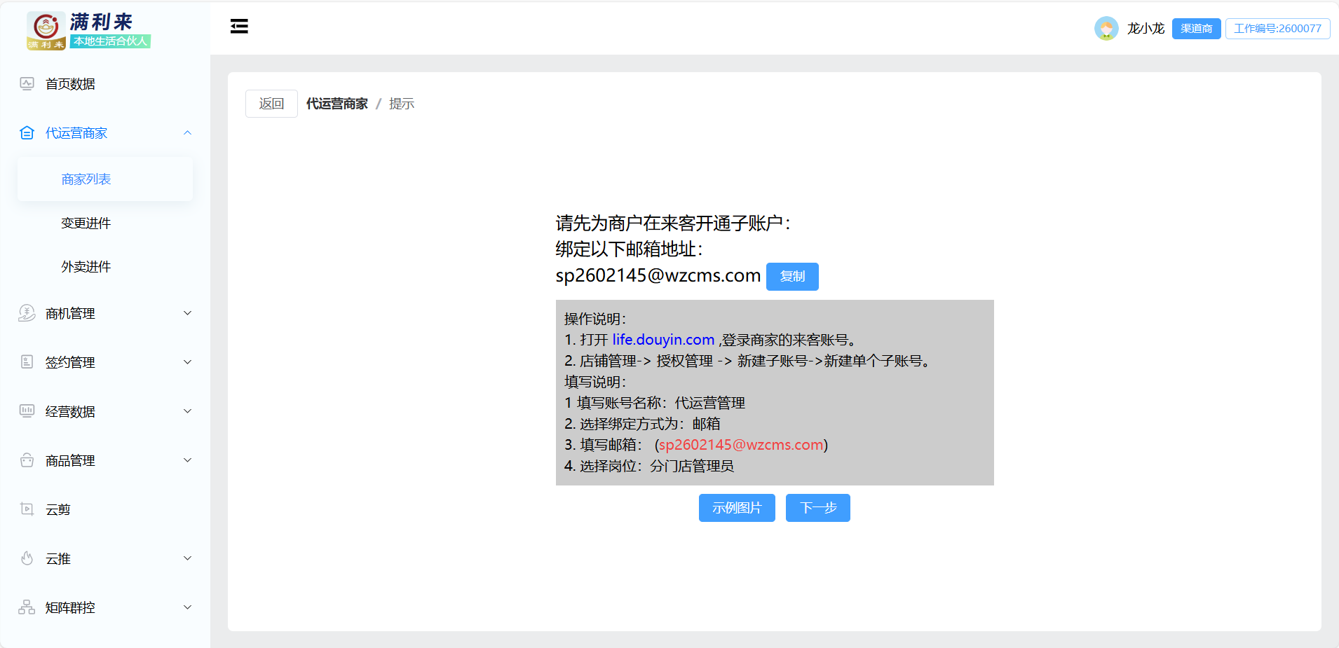Click the large email address above the instructions
Viewport: 1339px width, 648px height.
point(658,275)
